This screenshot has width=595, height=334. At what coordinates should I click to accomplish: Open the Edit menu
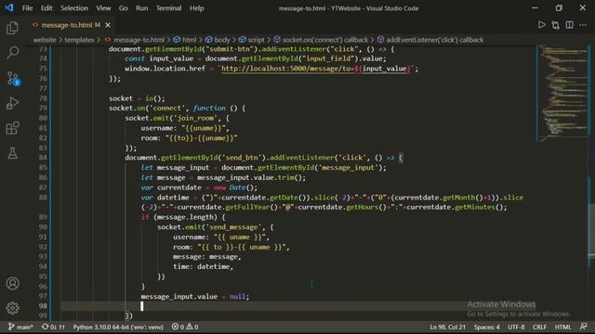46,8
